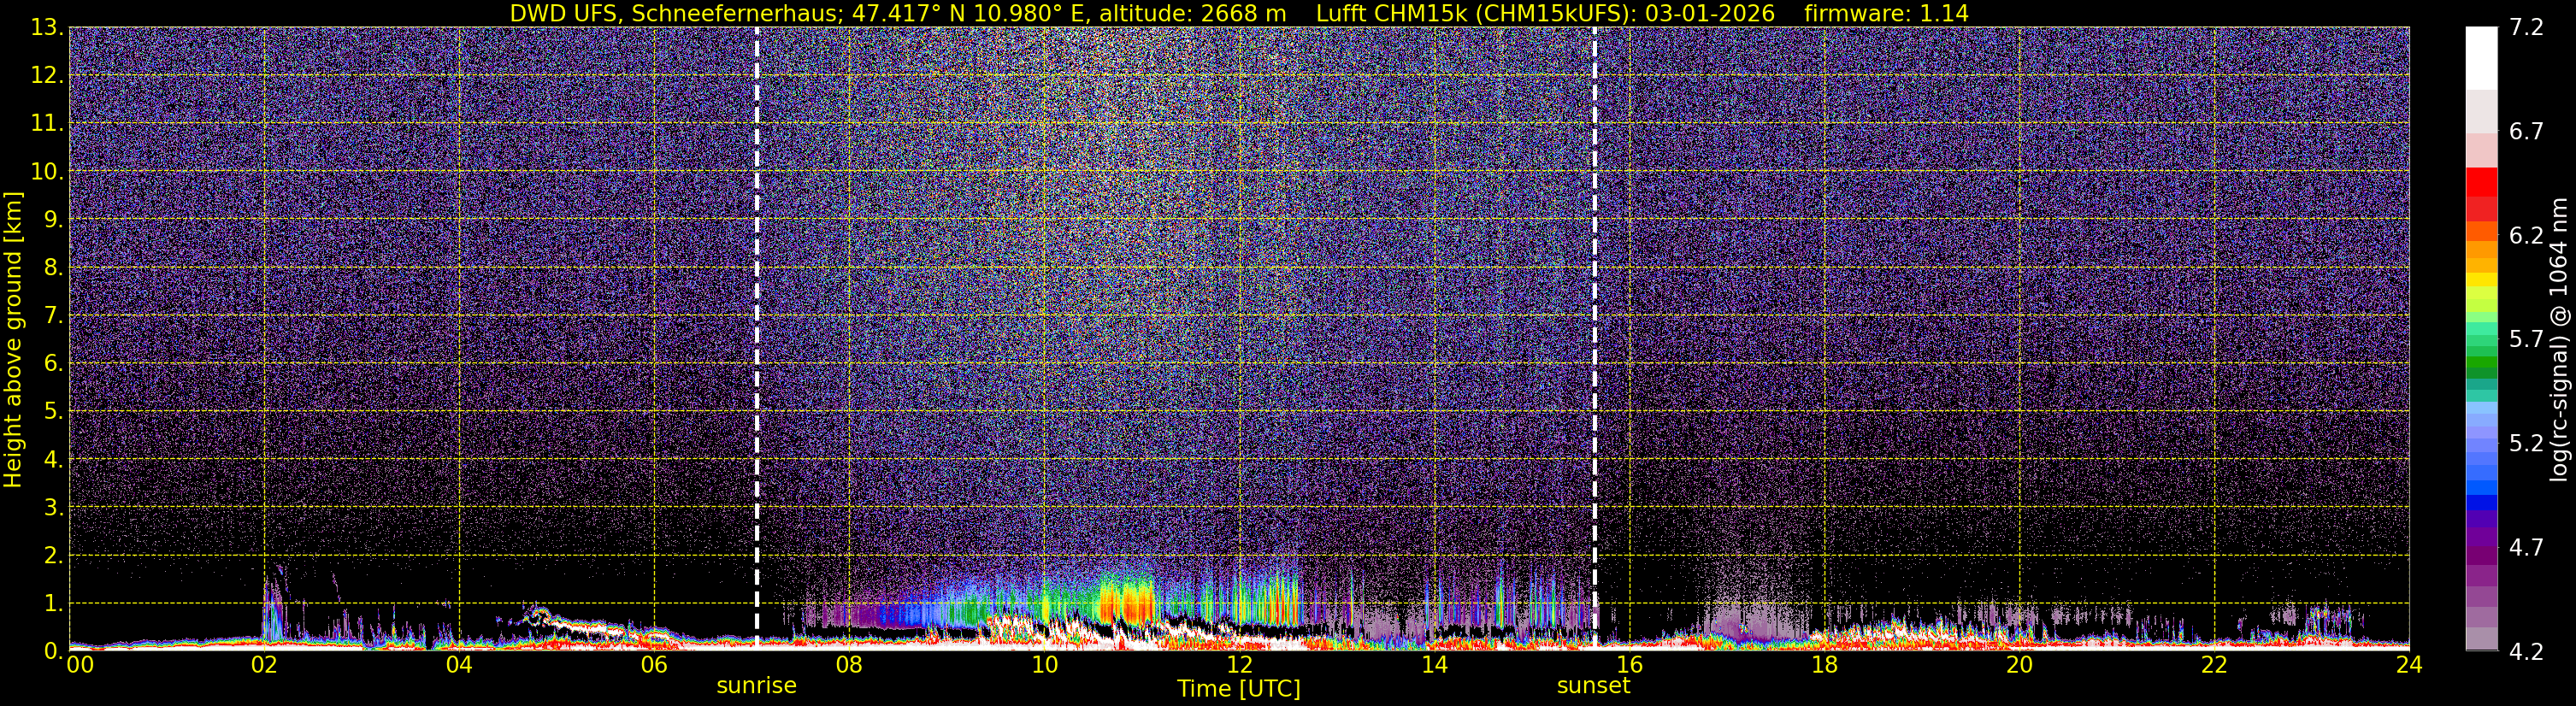The width and height of the screenshot is (2576, 706).
Task: Click the '4.' height axis tick label
Action: (x=53, y=460)
